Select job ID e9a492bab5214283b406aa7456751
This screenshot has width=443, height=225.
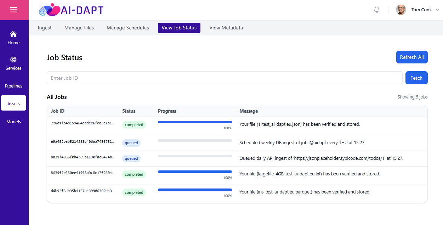point(83,141)
